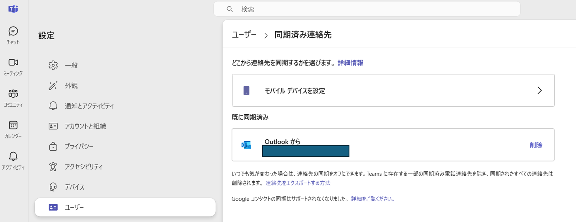Open the 詳細をご覧ください link
Viewport: 576px width, 222px height.
point(373,199)
